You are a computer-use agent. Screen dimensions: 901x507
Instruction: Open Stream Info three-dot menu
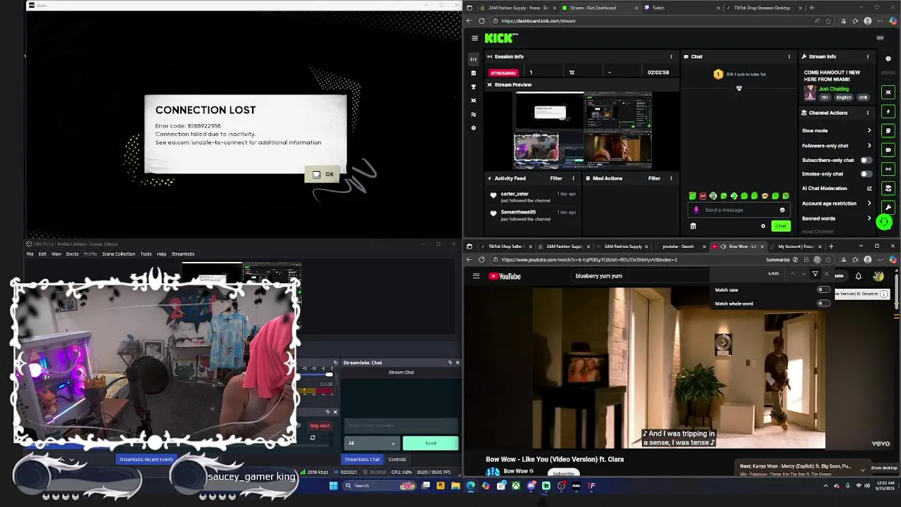point(867,56)
